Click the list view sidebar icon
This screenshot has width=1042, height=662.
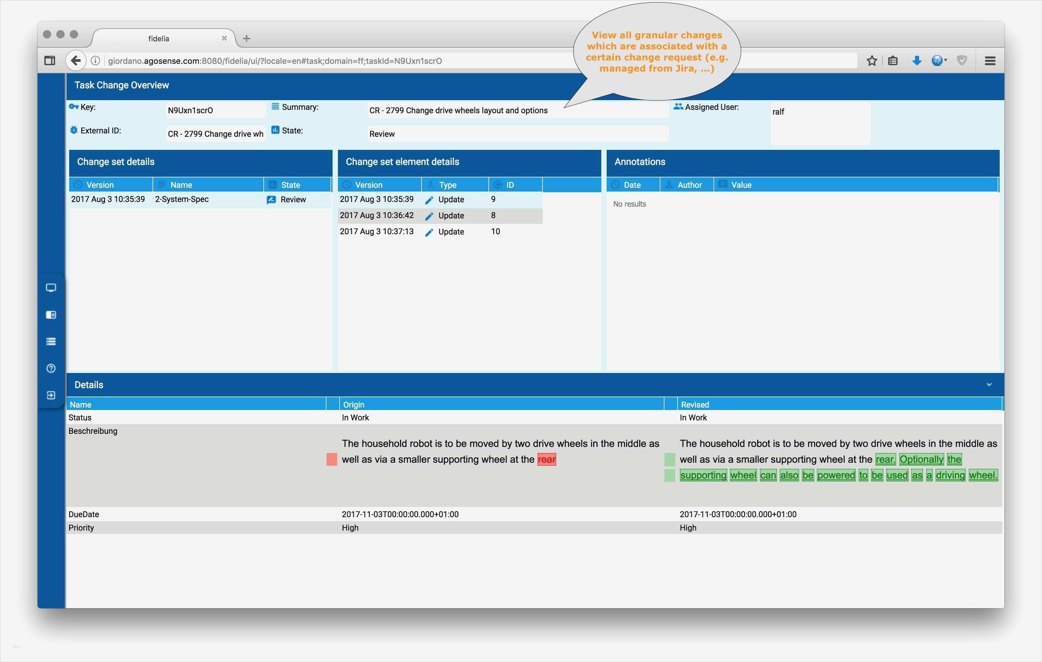pos(51,342)
